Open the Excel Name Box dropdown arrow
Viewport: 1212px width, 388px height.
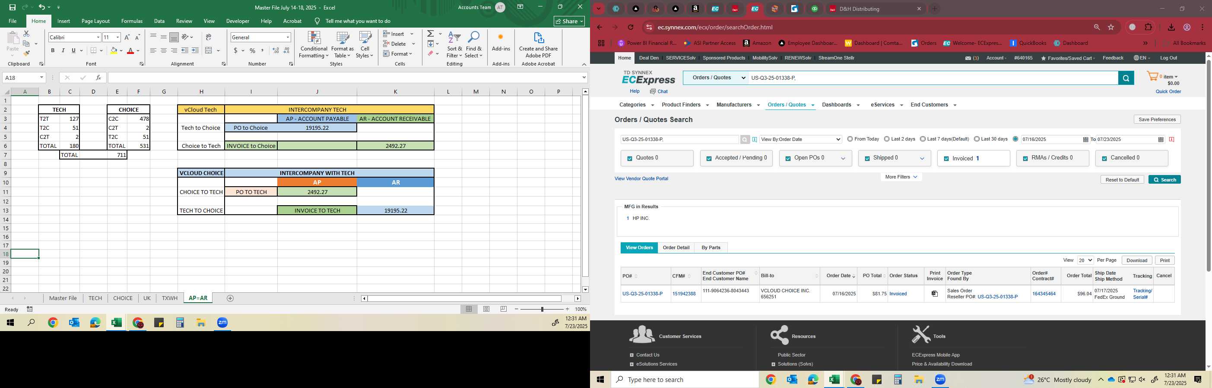(x=41, y=78)
